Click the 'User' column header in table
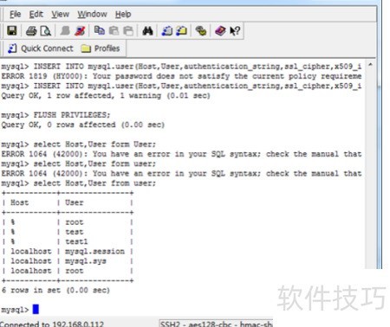This screenshot has height=327, width=390. pos(75,202)
